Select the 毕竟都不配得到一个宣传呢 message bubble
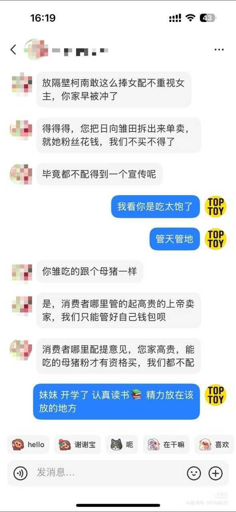The height and width of the screenshot is (512, 236). click(x=99, y=174)
